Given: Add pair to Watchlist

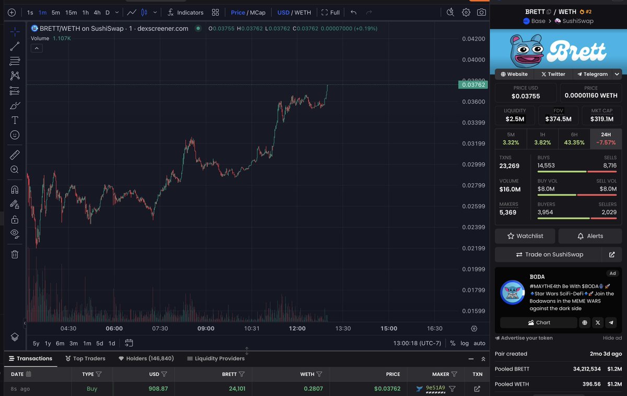Looking at the screenshot, I should click(x=525, y=236).
